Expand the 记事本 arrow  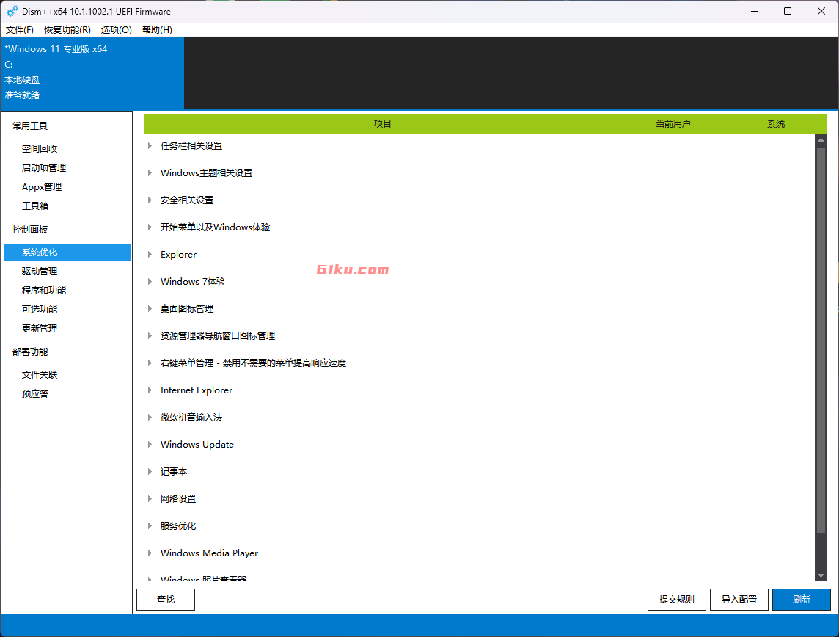pos(150,472)
